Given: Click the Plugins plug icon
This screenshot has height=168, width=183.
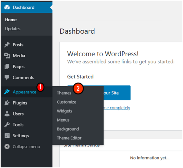Looking at the screenshot, I should tap(7, 103).
